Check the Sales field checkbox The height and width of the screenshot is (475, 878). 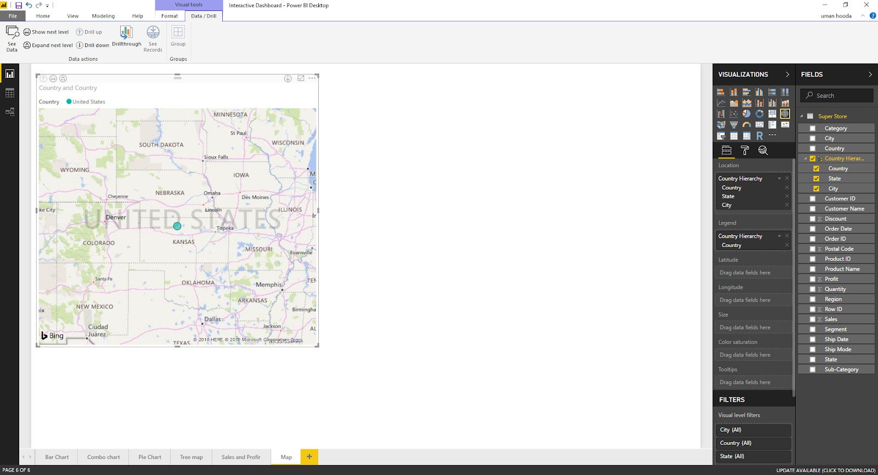tap(813, 319)
